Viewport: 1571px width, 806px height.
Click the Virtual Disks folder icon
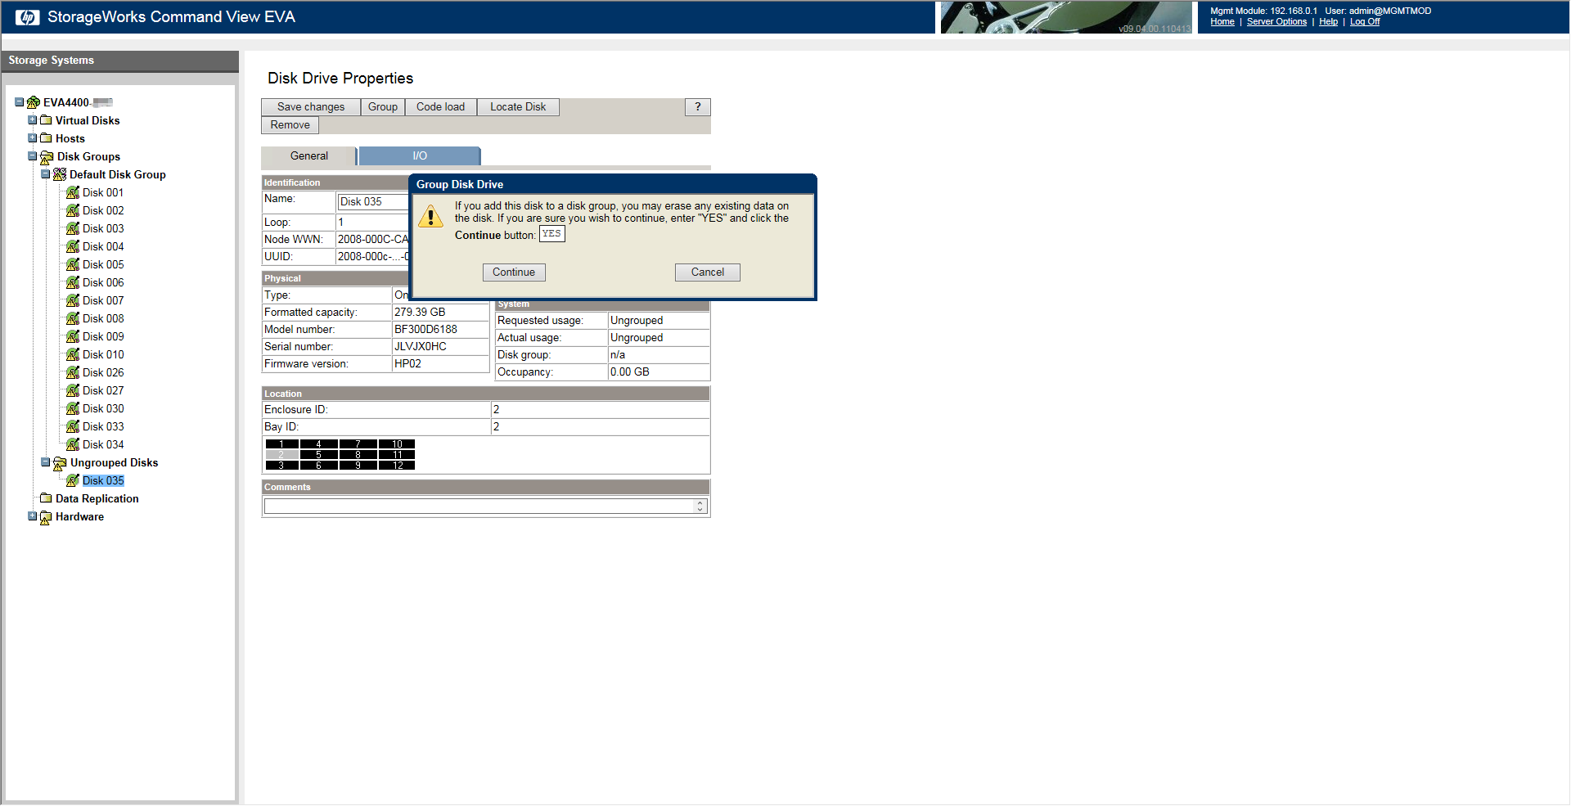[x=46, y=121]
